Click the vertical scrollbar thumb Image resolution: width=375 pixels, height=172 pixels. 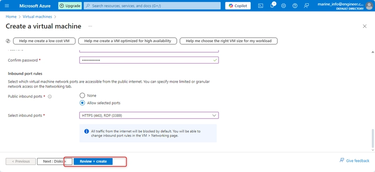(x=372, y=139)
